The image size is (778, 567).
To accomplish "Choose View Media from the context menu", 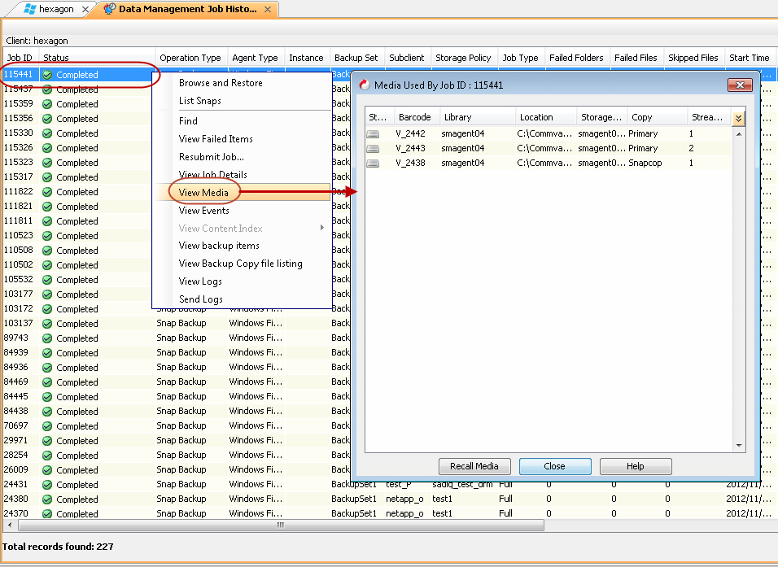I will point(203,193).
